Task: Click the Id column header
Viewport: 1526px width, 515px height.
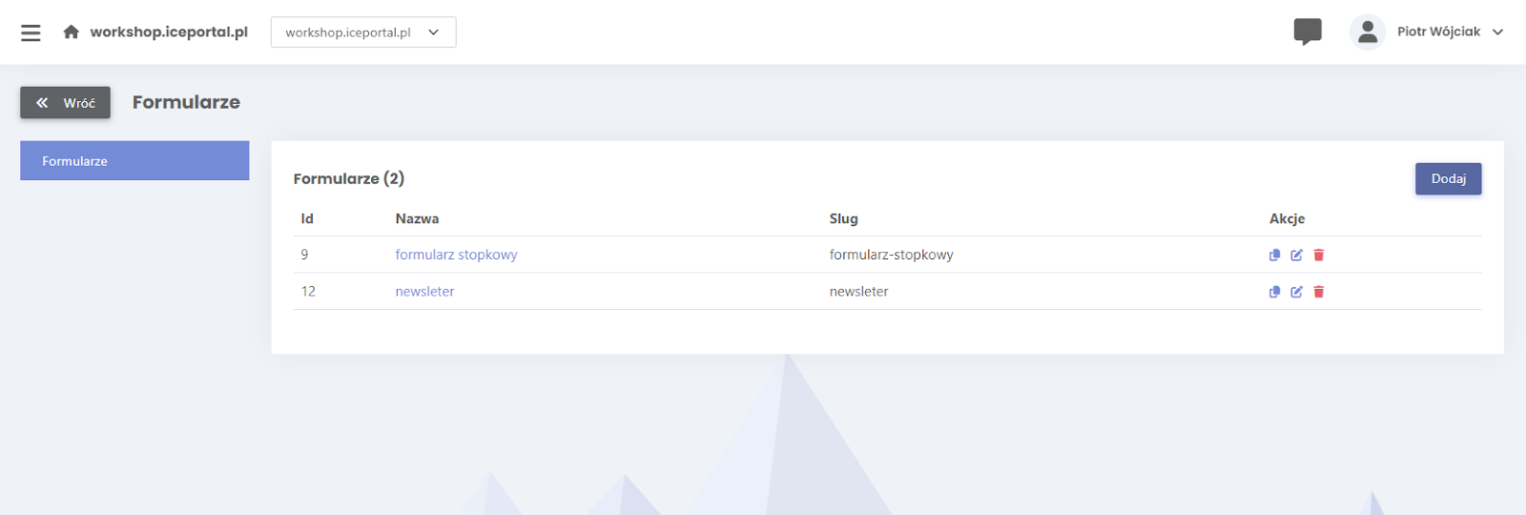Action: tap(307, 218)
